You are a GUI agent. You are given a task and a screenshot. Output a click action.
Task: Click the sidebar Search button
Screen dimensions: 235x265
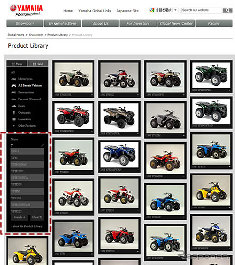19,217
